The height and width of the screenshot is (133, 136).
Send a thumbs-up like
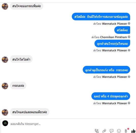[133, 131]
